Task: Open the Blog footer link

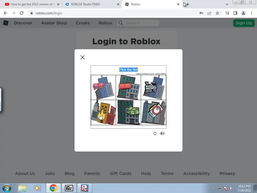Action: (x=70, y=173)
